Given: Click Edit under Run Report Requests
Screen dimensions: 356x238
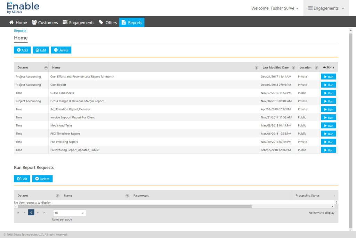Looking at the screenshot, I should pos(22,179).
